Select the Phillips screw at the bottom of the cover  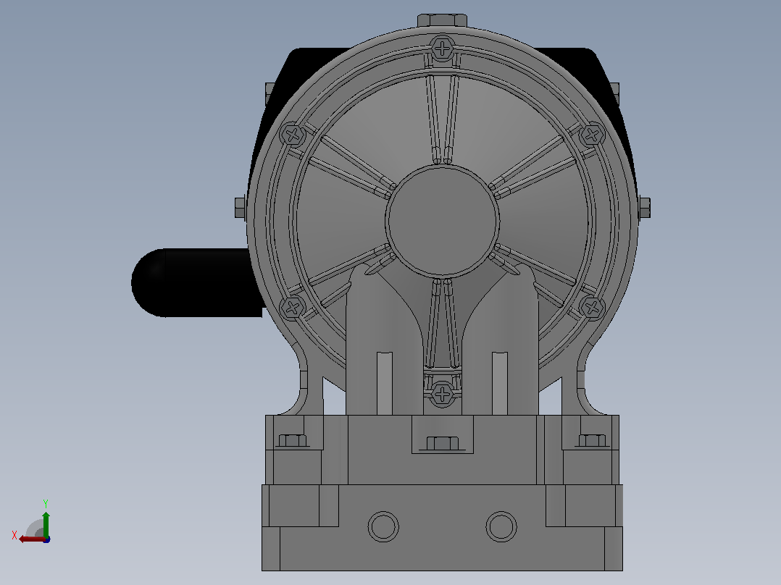(x=442, y=395)
